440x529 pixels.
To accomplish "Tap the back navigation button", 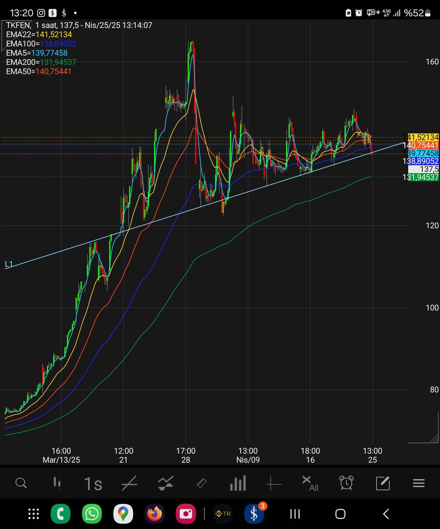I will (386, 514).
